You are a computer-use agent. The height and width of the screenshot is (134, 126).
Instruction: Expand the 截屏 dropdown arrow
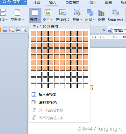point(81,20)
